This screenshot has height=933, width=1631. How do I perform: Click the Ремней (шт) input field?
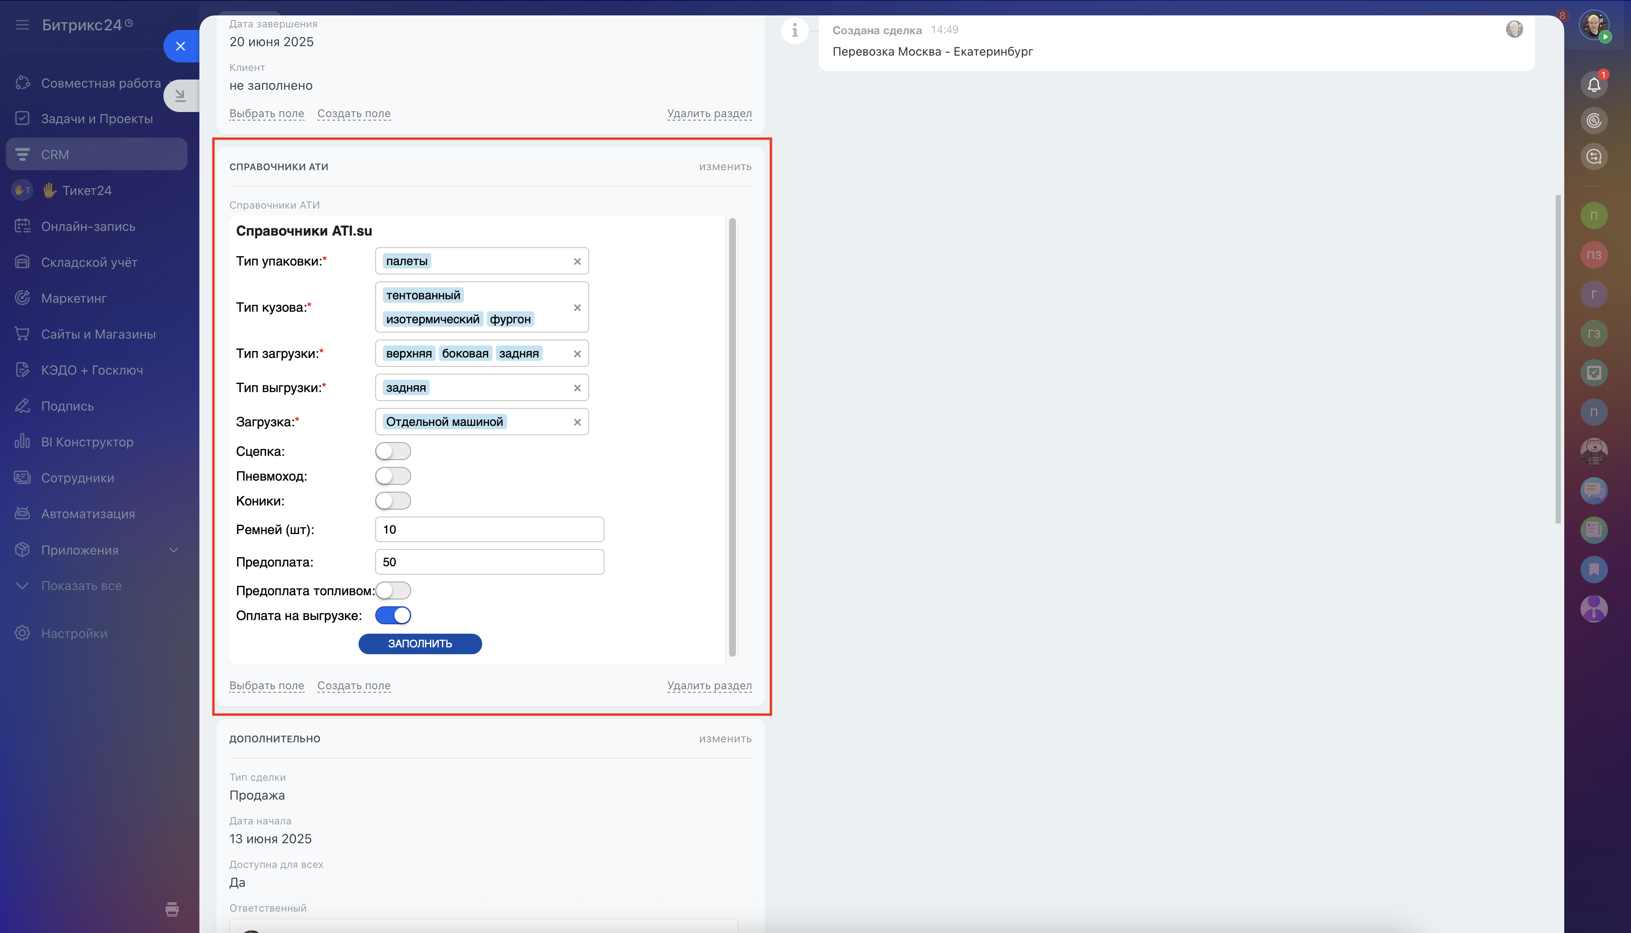(x=489, y=529)
